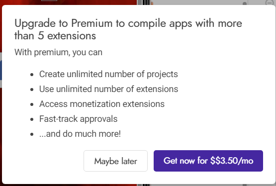Click bullet beside Use unlimited extensions
Screen dimensions: 276x186
coord(32,90)
